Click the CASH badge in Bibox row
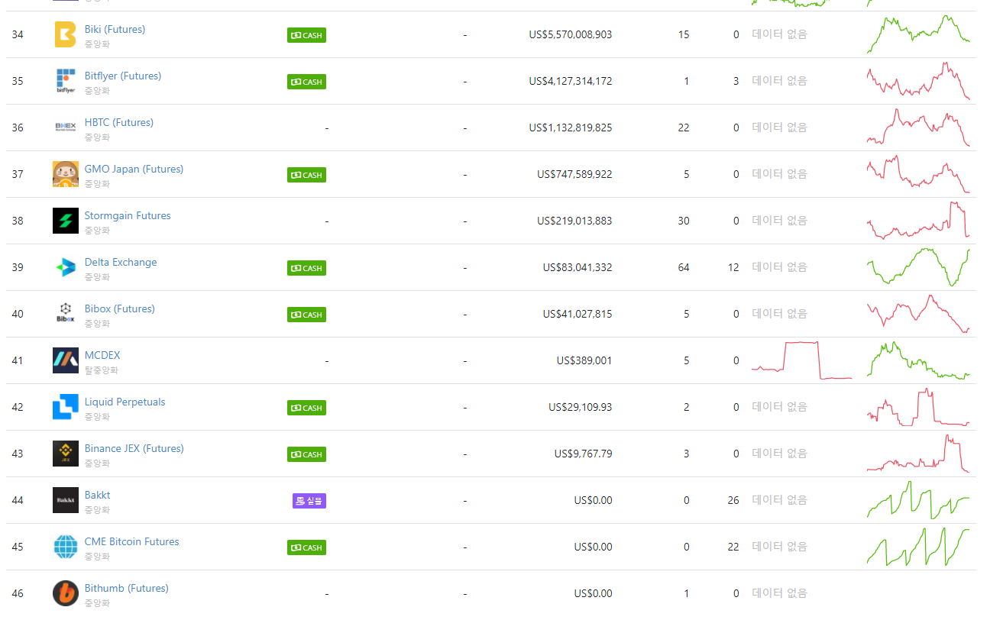The width and height of the screenshot is (1003, 620). (306, 315)
